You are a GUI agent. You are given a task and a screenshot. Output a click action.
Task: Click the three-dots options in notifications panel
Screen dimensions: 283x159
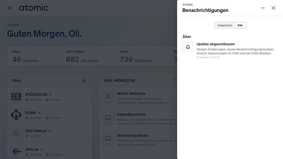click(263, 8)
